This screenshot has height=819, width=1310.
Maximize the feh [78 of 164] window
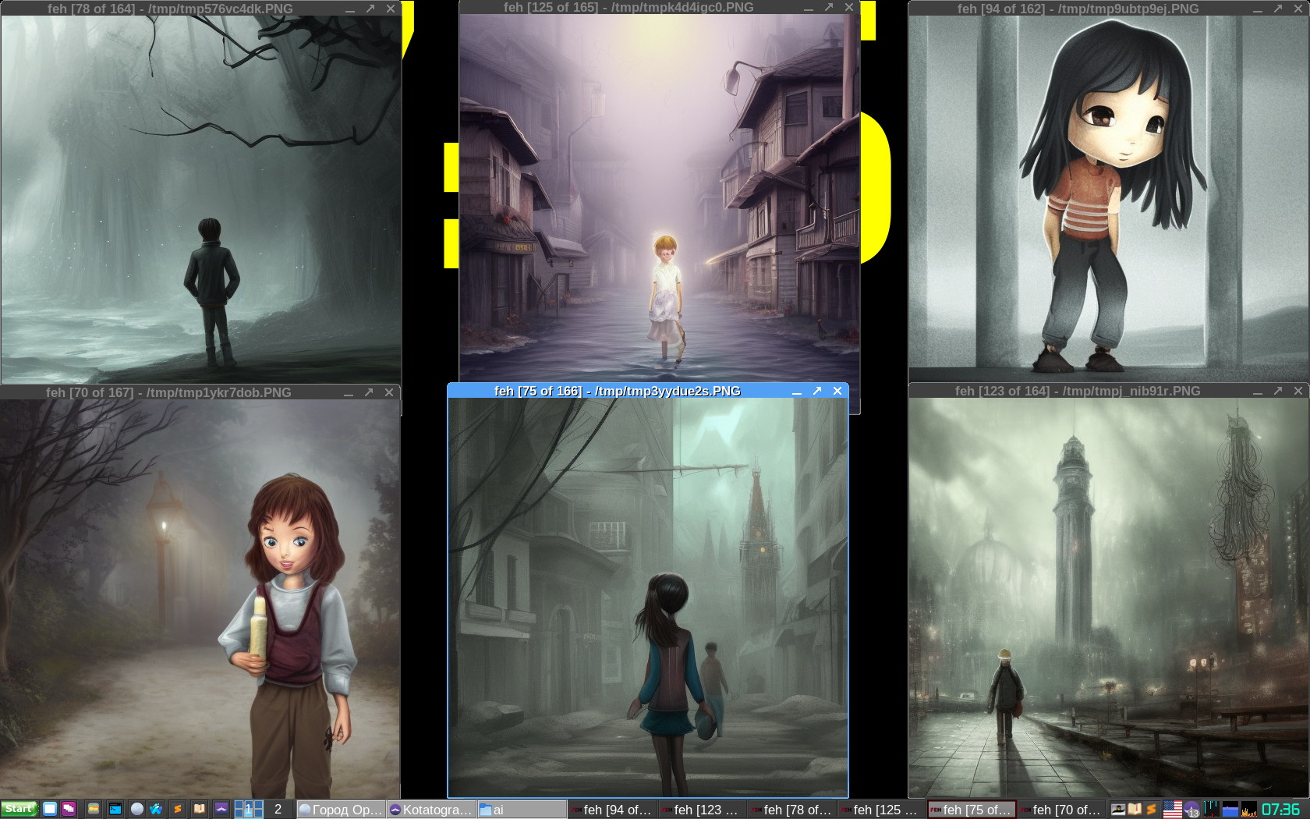370,9
